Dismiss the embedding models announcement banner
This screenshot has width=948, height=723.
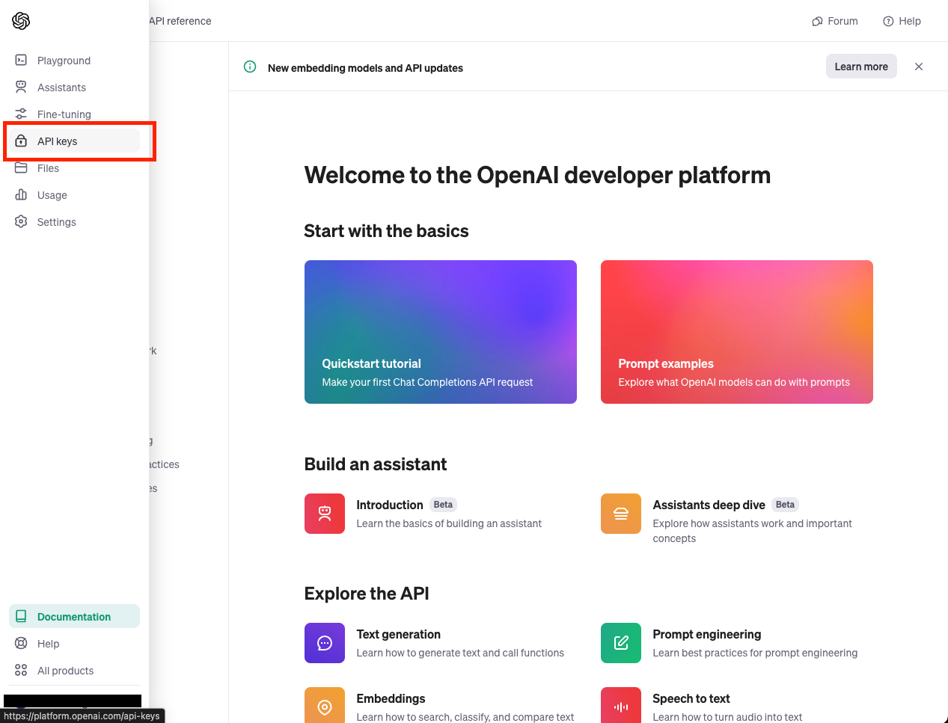919,67
